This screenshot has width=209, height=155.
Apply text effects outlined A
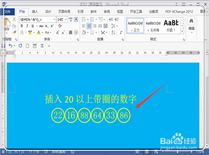(x=22, y=33)
